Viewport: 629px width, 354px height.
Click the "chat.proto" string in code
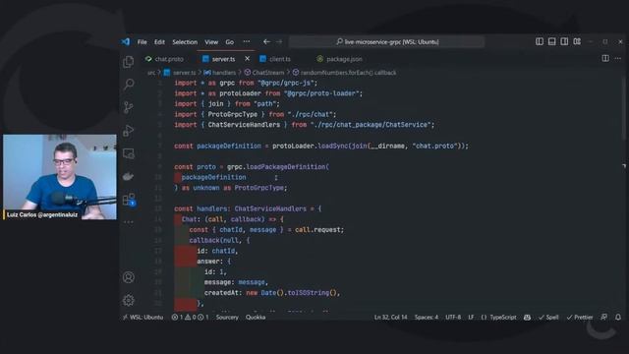point(434,146)
